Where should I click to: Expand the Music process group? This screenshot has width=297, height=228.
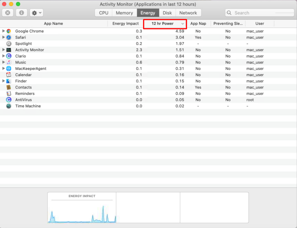coord(3,62)
